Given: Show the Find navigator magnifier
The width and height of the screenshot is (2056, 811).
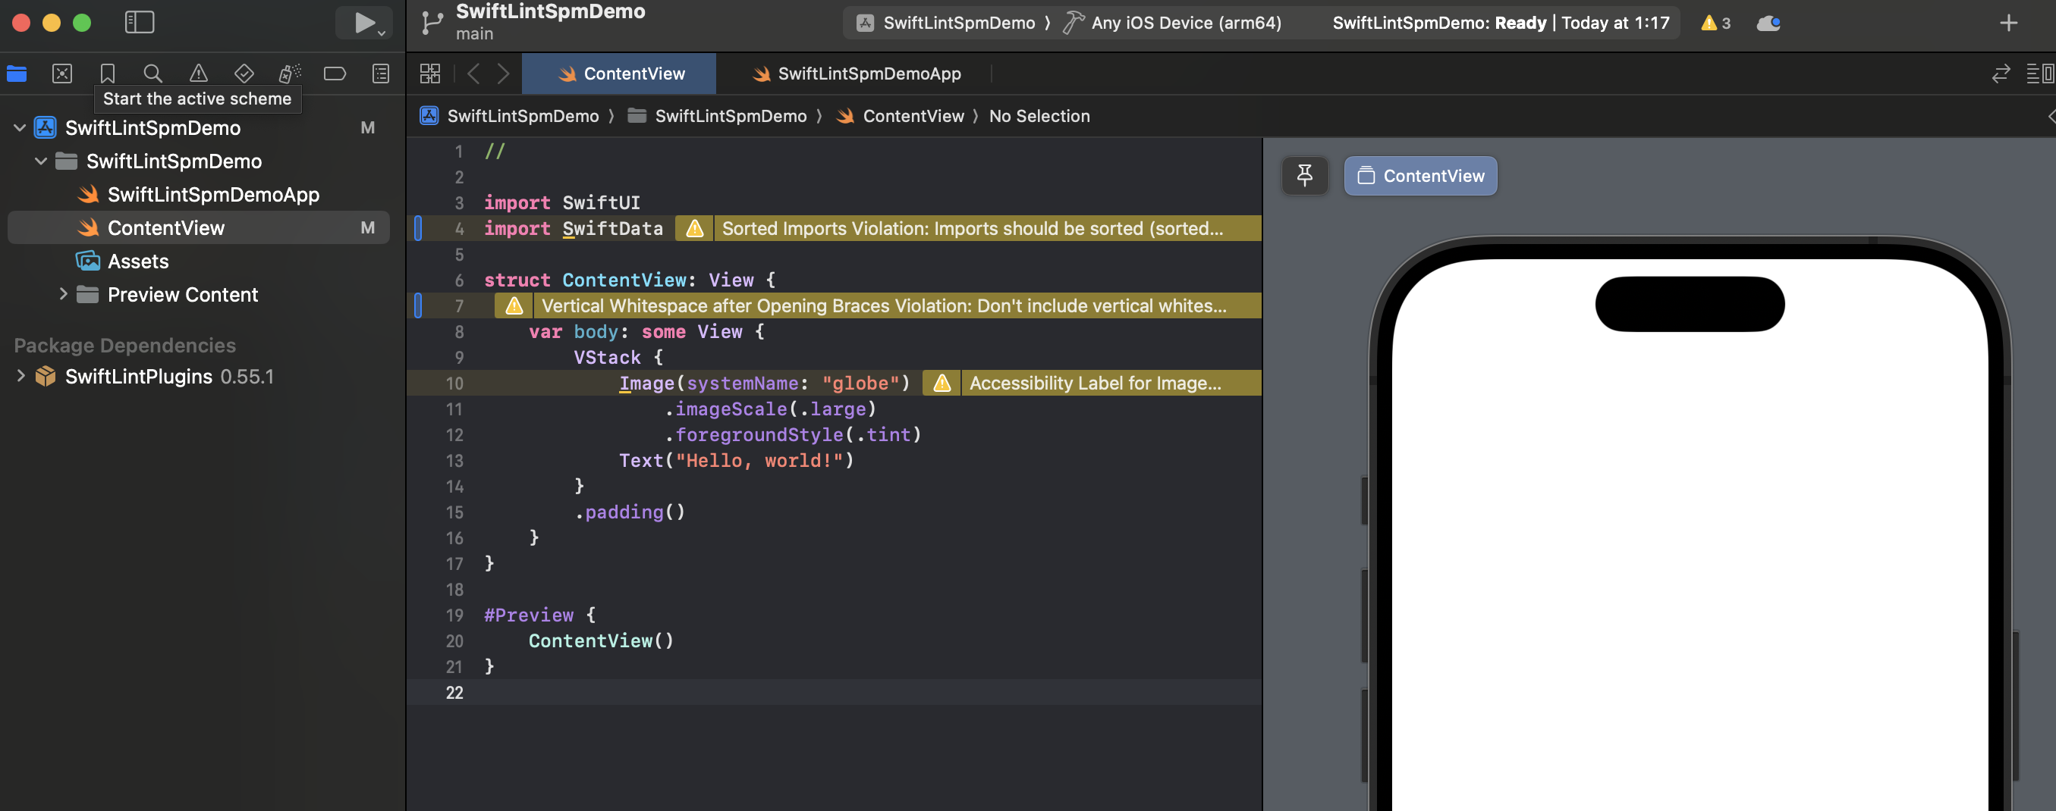Looking at the screenshot, I should [x=152, y=74].
